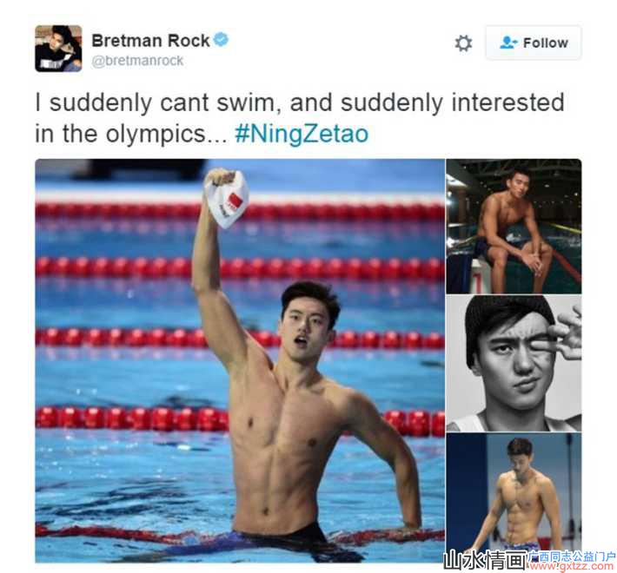Click the 广西同志公益门户 watermark text
The width and height of the screenshot is (617, 573).
click(571, 557)
